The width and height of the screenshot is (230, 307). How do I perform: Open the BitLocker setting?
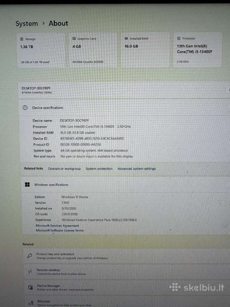click(127, 302)
